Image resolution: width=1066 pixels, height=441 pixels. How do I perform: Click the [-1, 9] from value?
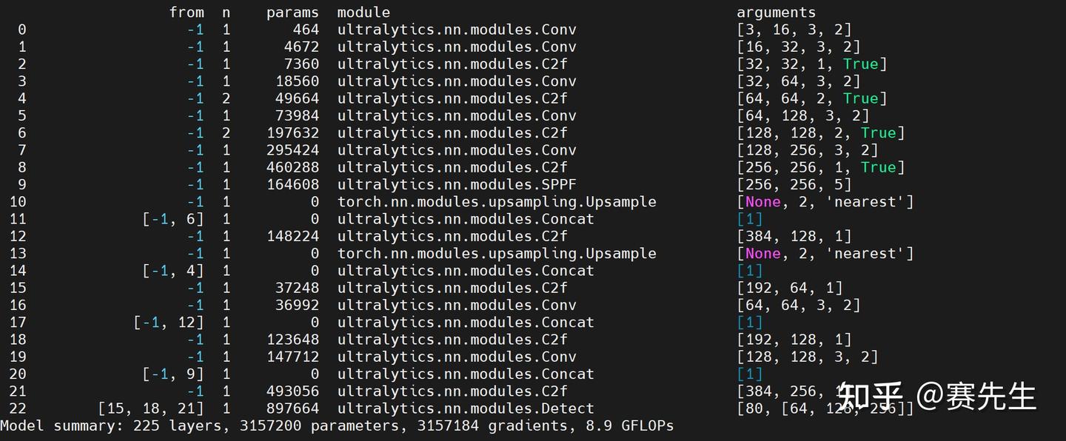pos(173,374)
